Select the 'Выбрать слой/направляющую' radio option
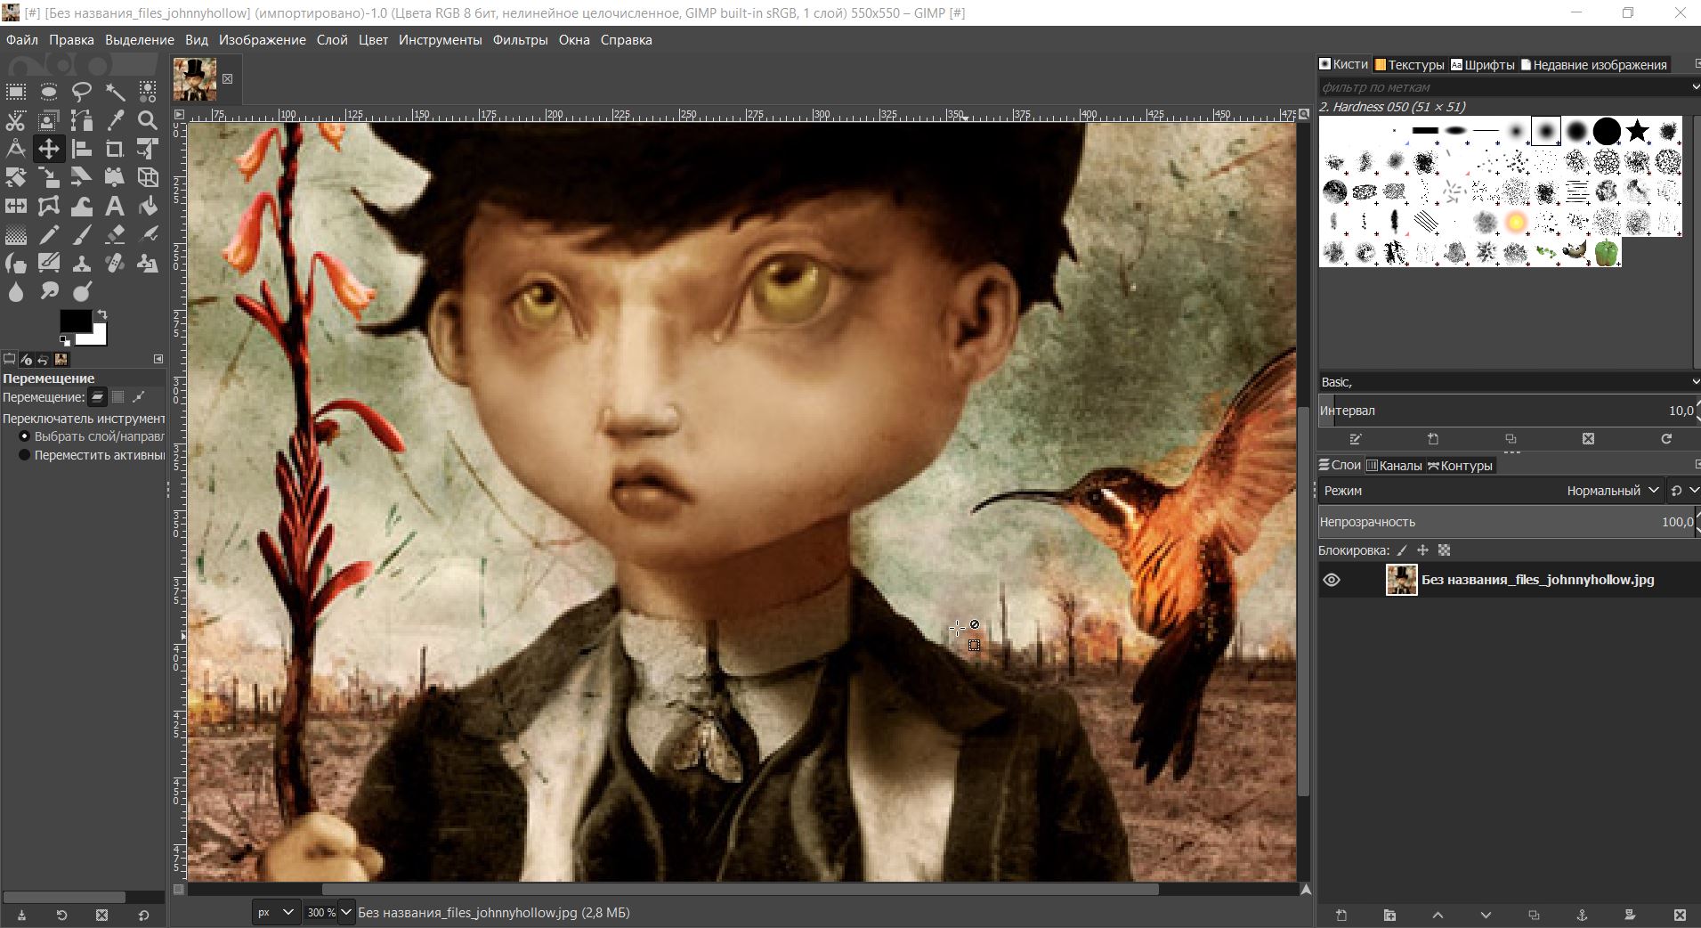The width and height of the screenshot is (1701, 928). tap(25, 436)
